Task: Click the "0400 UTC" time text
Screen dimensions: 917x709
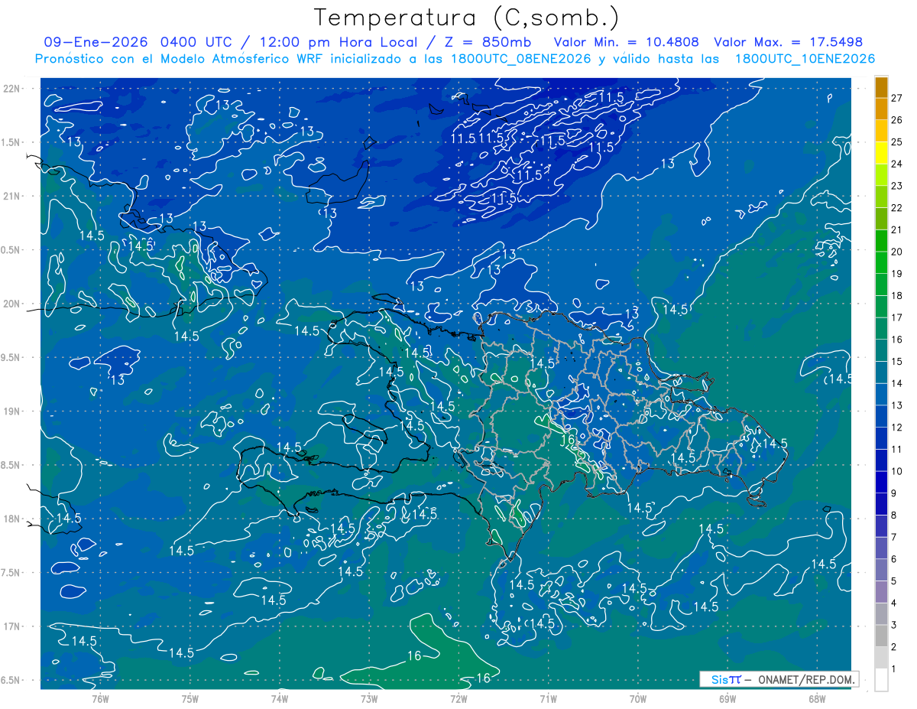Action: [197, 42]
